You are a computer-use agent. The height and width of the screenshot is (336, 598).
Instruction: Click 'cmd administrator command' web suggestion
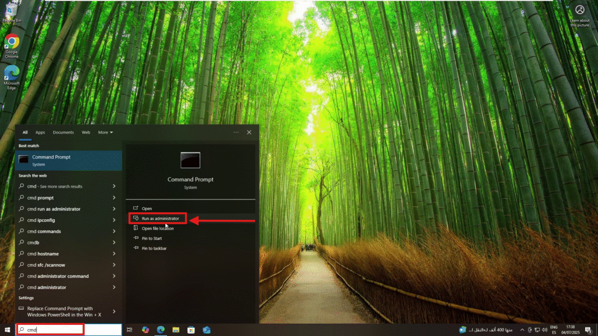[58, 276]
